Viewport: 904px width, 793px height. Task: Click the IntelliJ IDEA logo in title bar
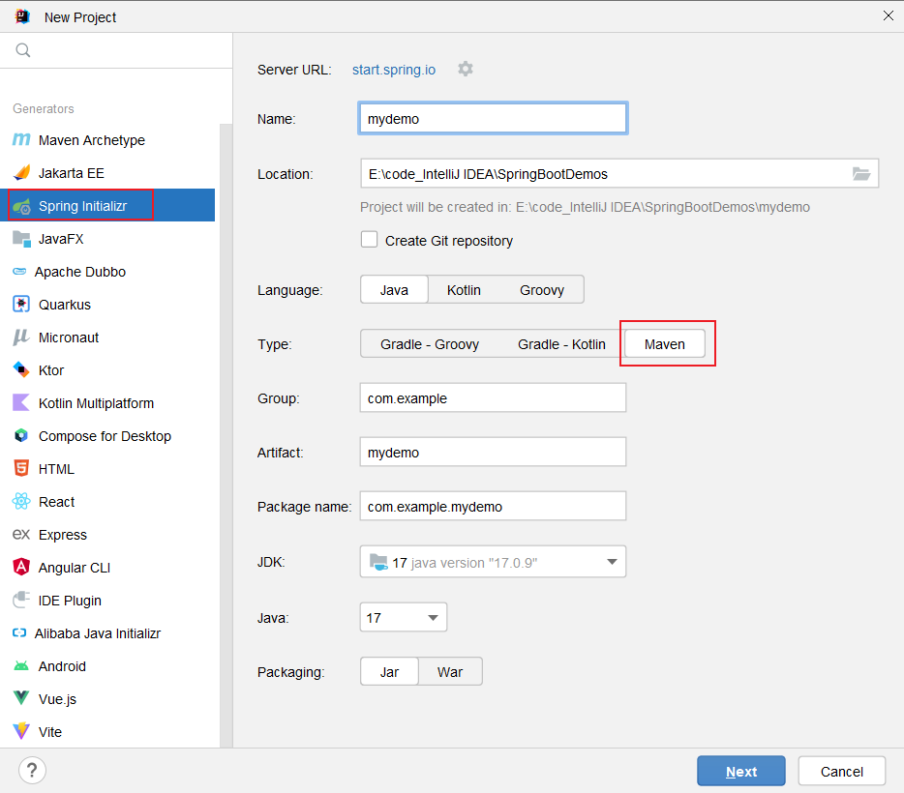[x=22, y=16]
